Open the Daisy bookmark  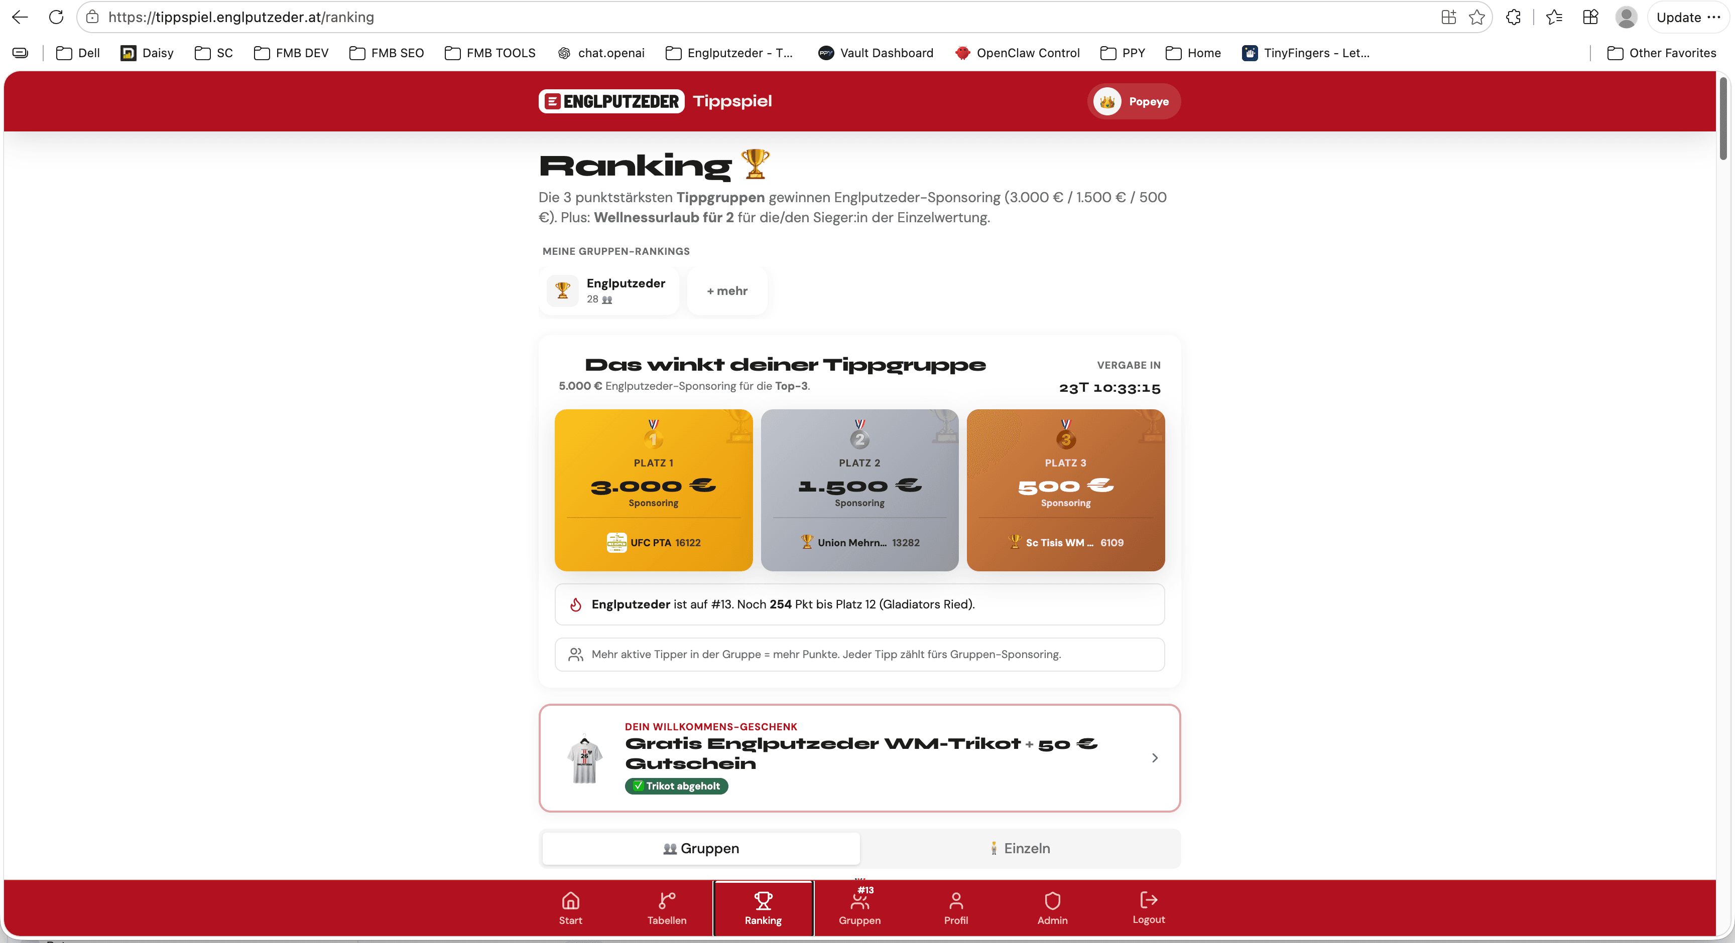pyautogui.click(x=147, y=53)
